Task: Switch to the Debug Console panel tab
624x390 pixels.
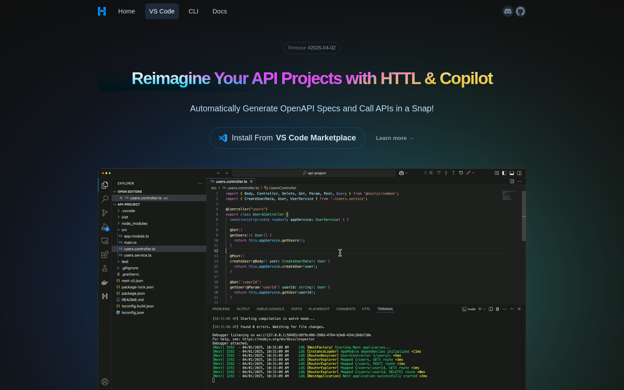Action: (270, 309)
